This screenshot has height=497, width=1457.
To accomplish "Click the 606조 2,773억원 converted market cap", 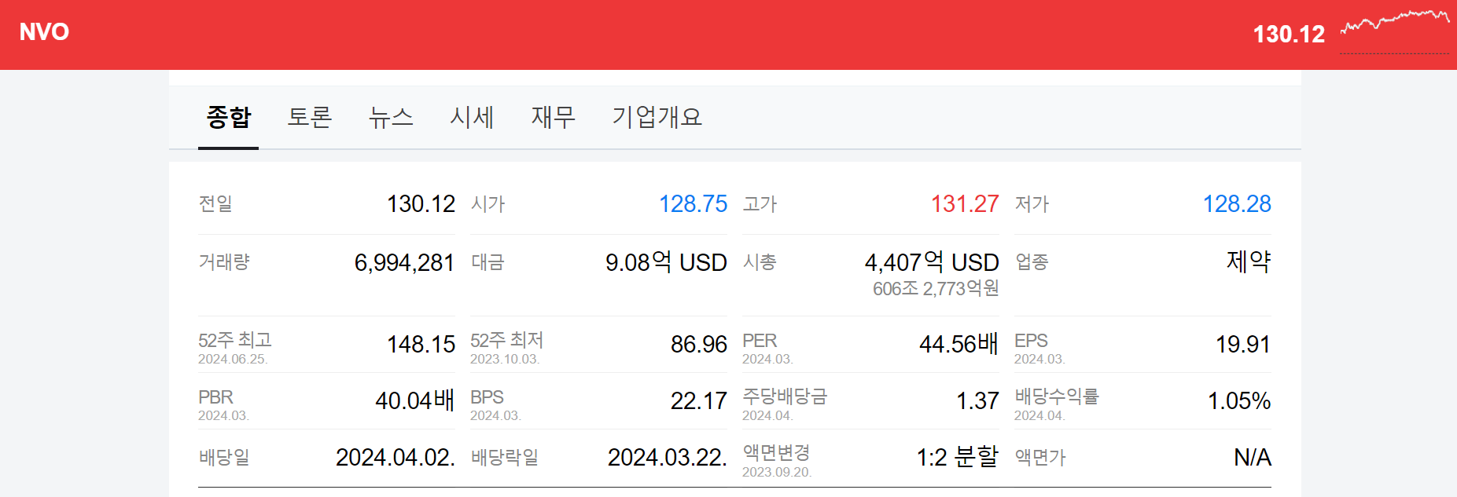I will pos(936,289).
